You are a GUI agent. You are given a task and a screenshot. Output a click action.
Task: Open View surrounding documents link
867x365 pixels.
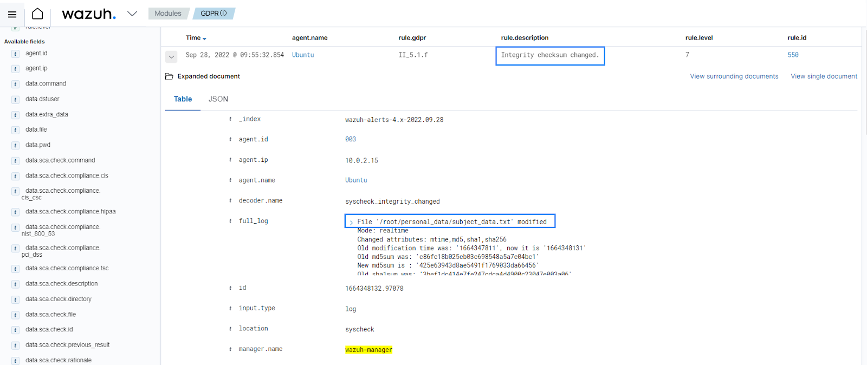coord(734,76)
